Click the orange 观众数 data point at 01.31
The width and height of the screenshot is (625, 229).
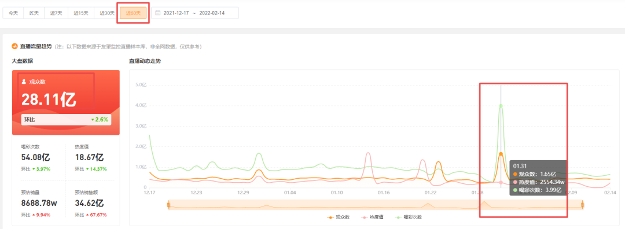[501, 154]
